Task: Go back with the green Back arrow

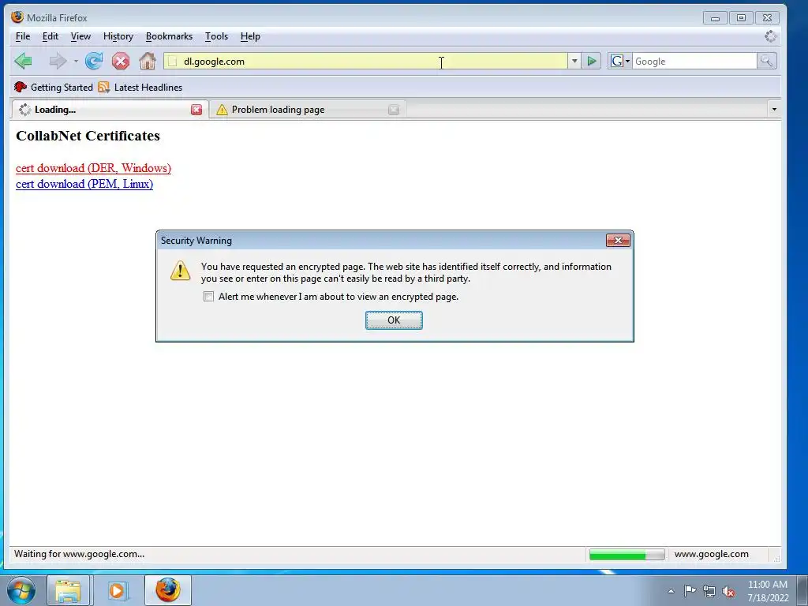Action: point(23,62)
